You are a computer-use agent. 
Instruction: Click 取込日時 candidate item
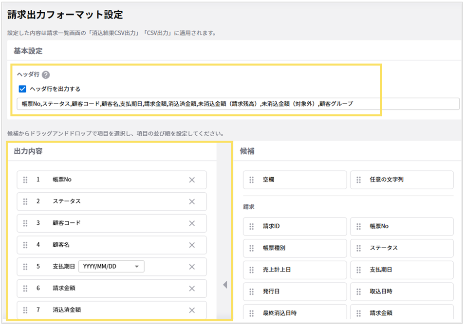(401, 291)
